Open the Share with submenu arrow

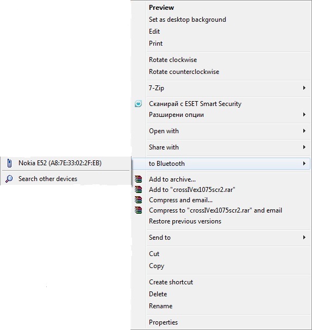[304, 147]
